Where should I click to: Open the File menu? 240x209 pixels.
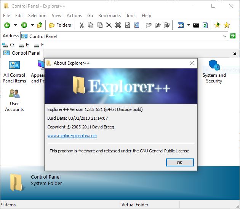[x=6, y=16]
